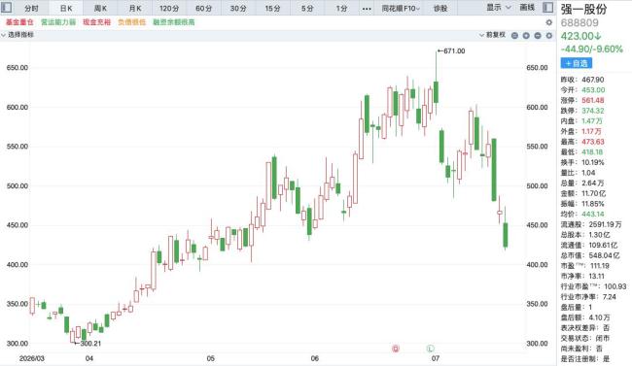The height and width of the screenshot is (366, 632).
Task: Click the minus round chart control icon
Action: [538, 35]
